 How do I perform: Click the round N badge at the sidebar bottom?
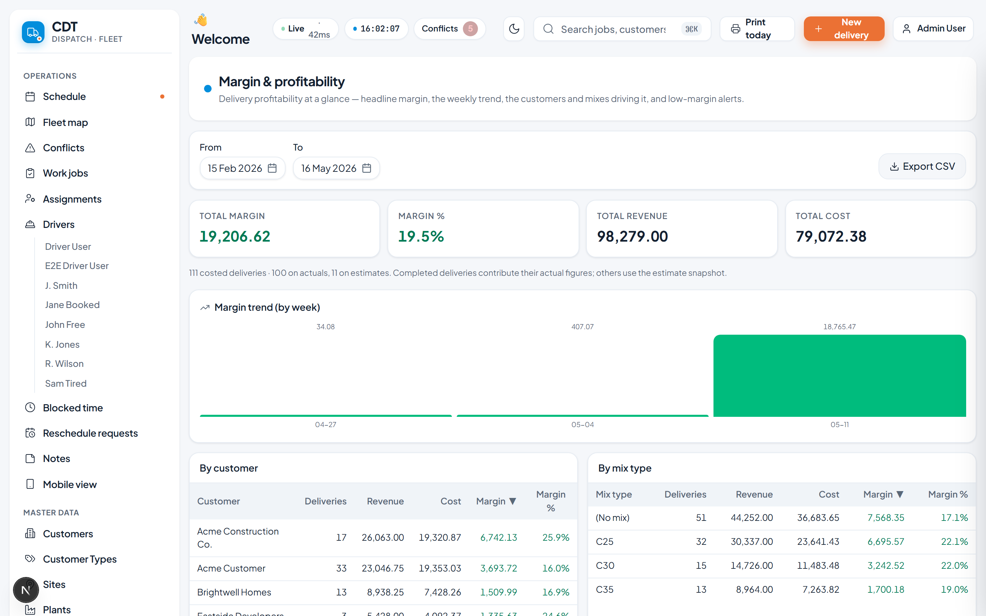[x=26, y=590]
